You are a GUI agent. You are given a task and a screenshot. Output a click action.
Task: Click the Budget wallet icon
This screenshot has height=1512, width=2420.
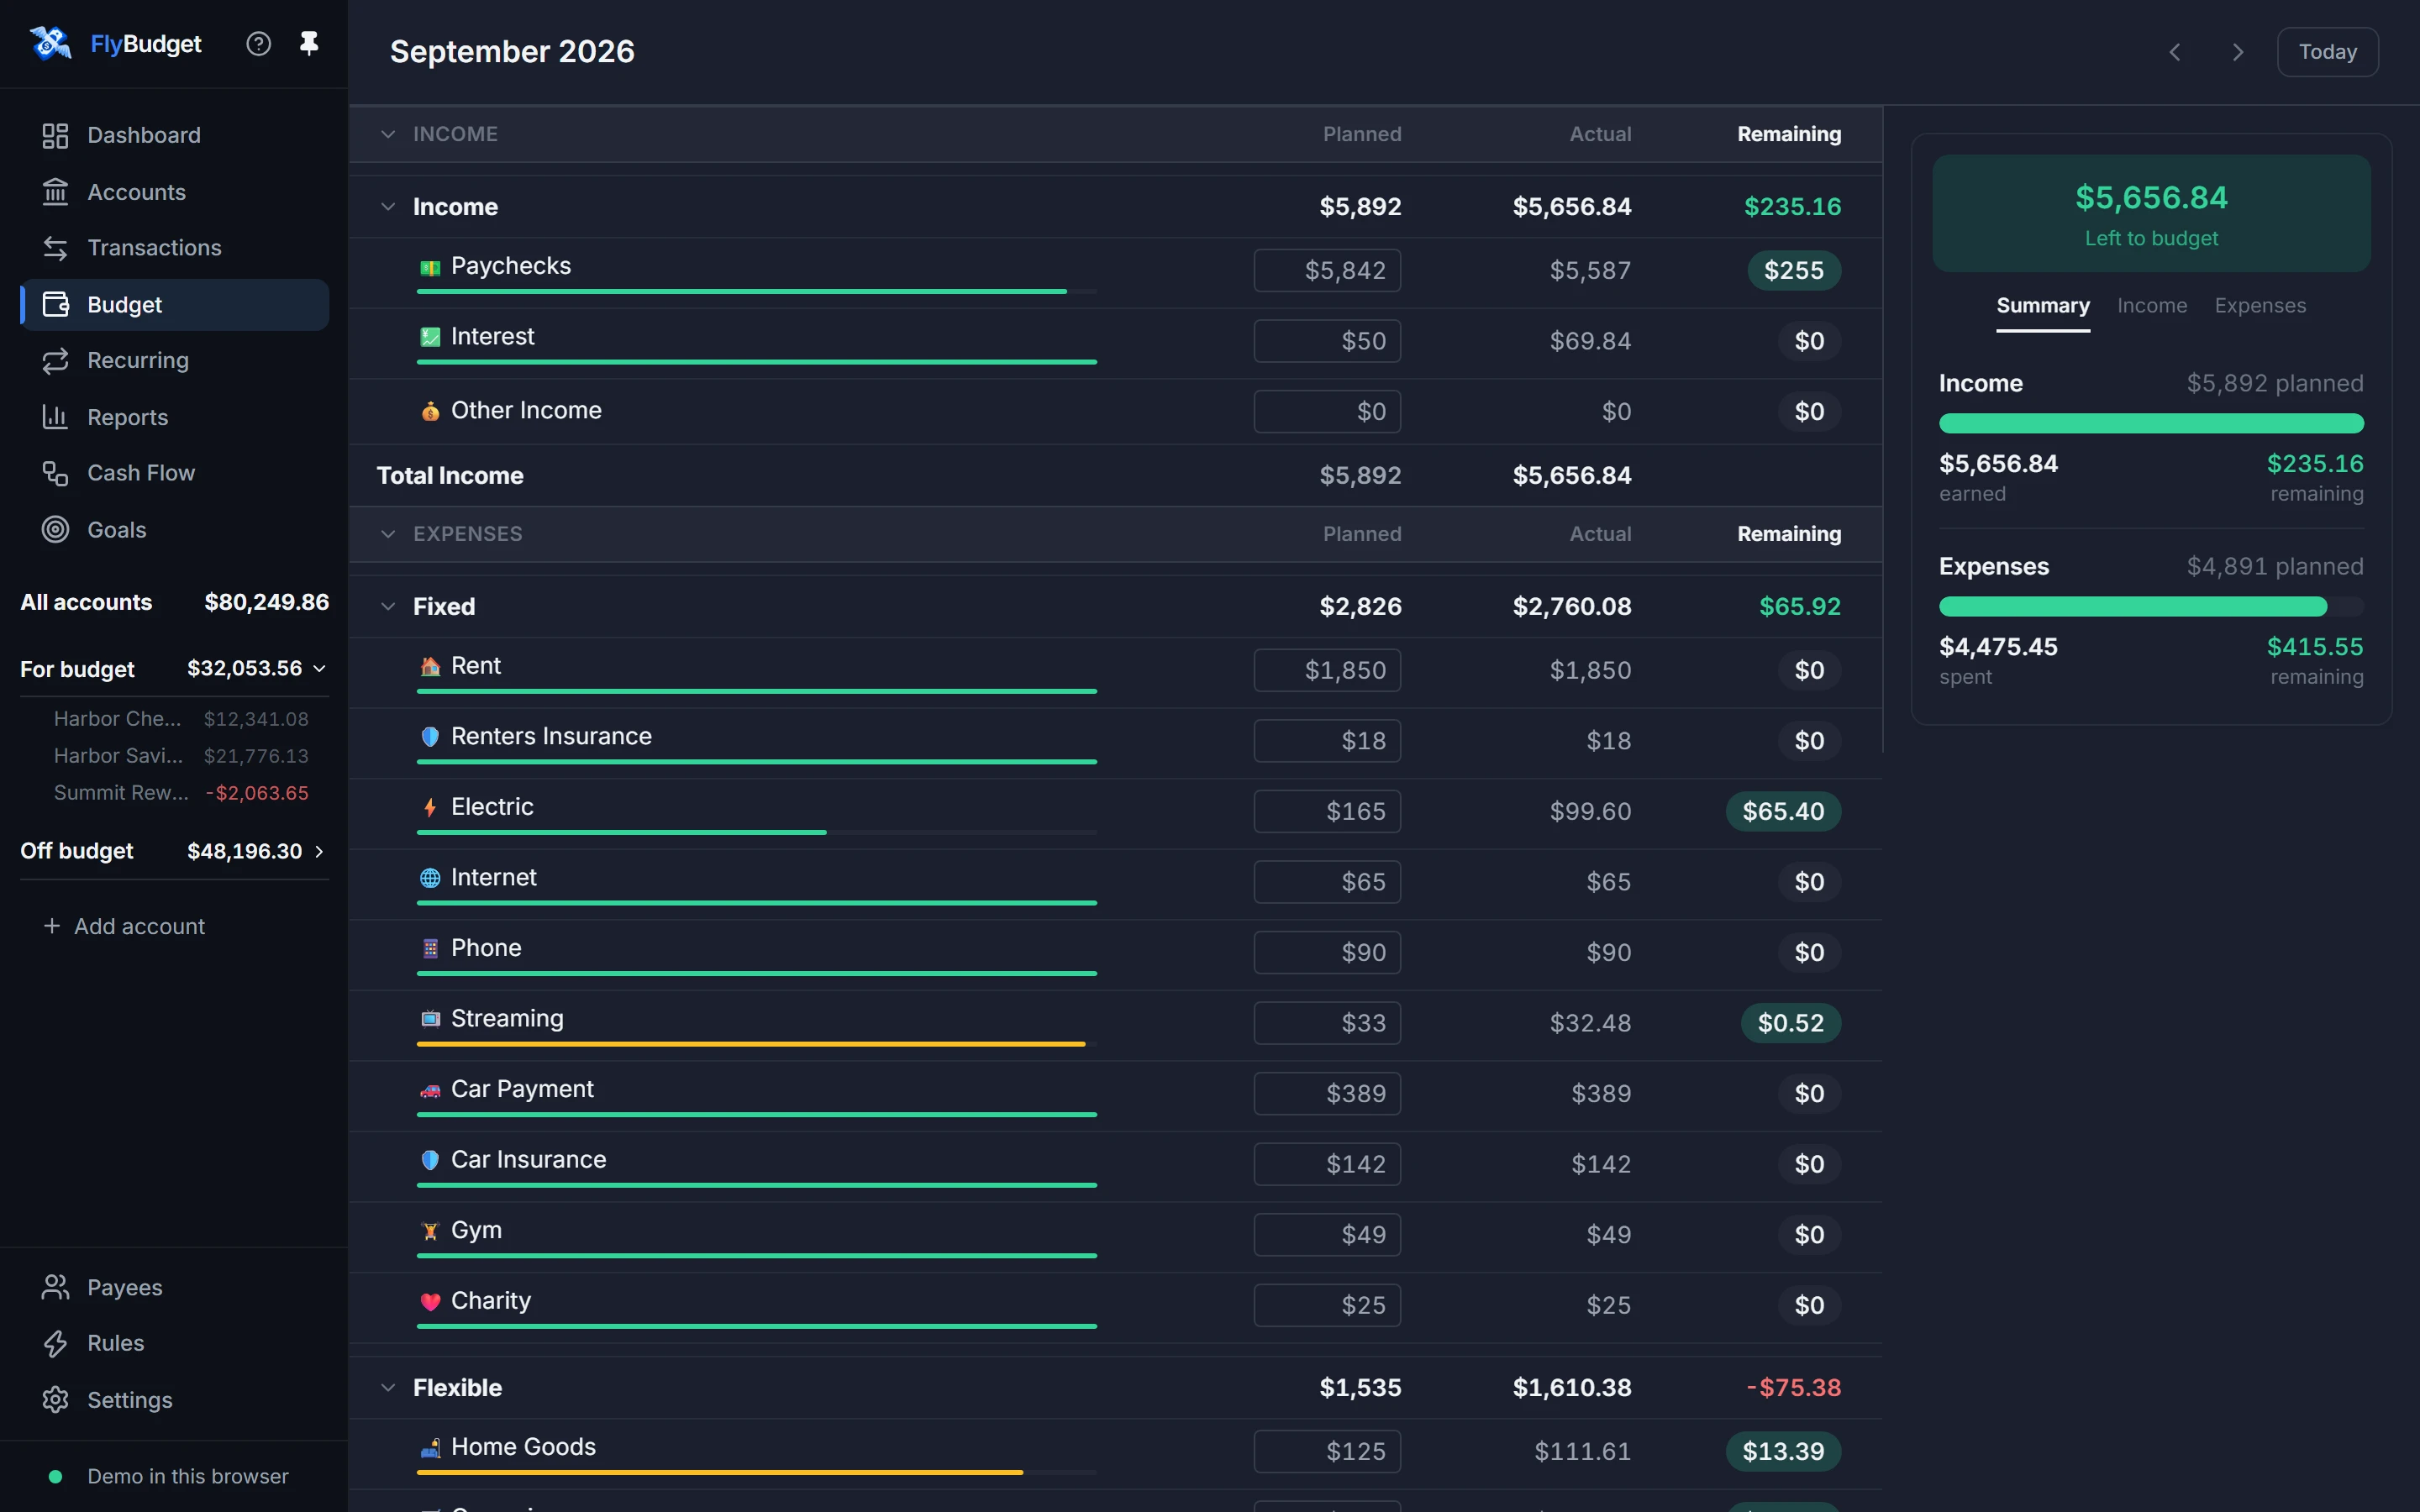[55, 305]
